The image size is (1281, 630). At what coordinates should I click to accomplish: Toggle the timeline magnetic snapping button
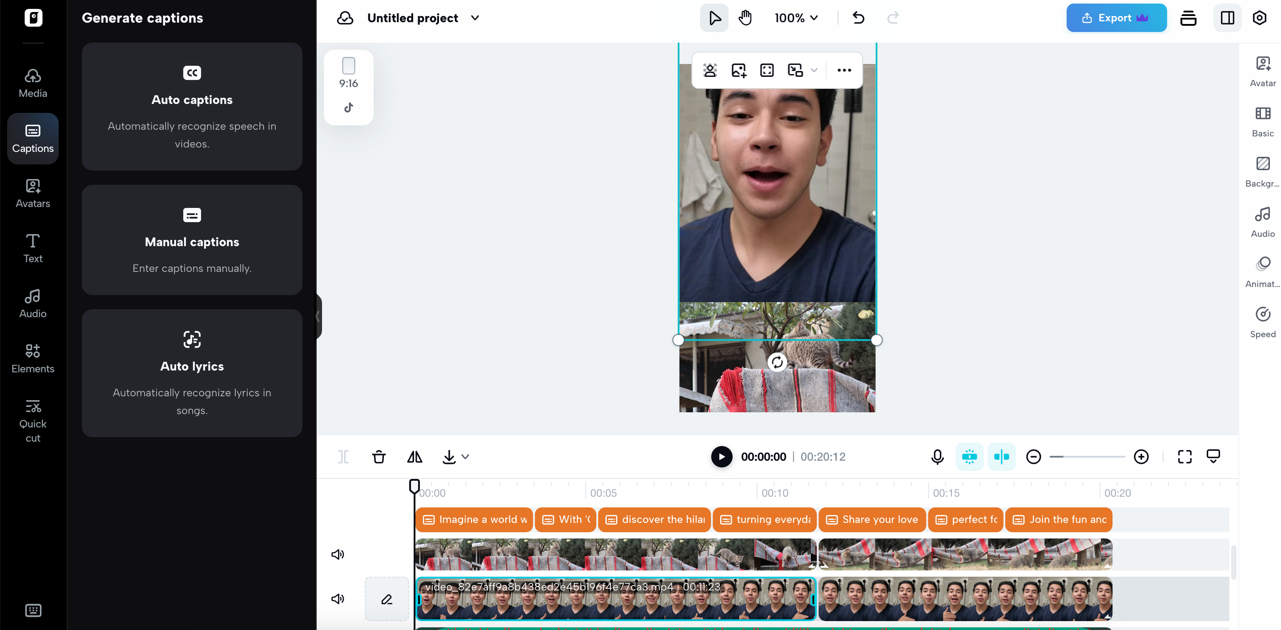coord(969,457)
